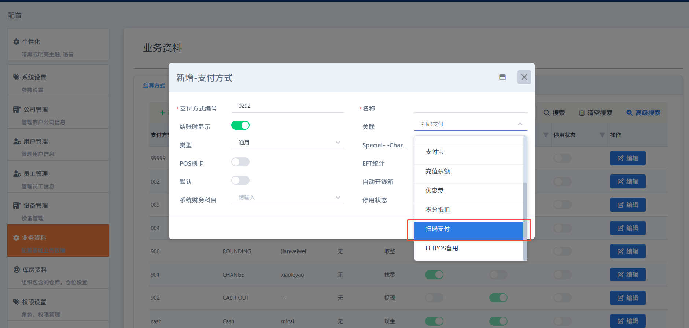
Task: Enable the POS刷卡 switch
Action: click(x=240, y=162)
